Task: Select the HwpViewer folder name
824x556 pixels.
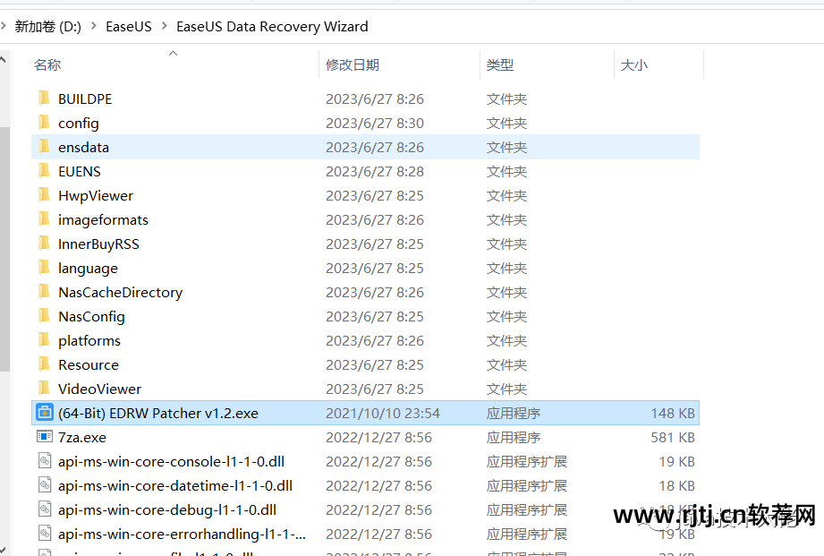Action: point(96,196)
